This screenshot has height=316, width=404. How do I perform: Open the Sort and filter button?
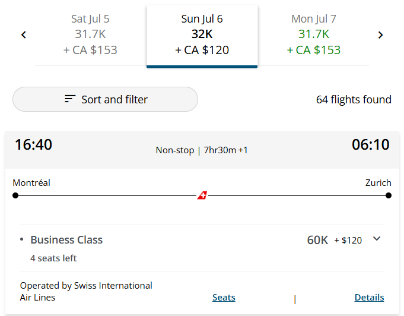coord(105,99)
